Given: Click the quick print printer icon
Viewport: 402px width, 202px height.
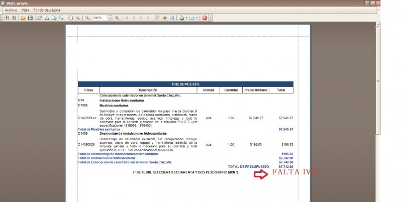Looking at the screenshot, I should [x=47, y=18].
